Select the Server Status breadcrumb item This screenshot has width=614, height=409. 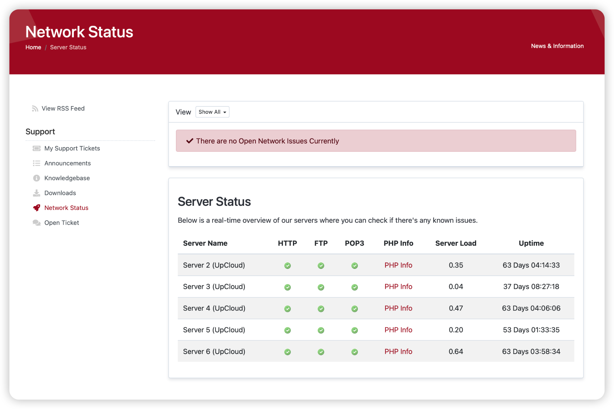[68, 47]
